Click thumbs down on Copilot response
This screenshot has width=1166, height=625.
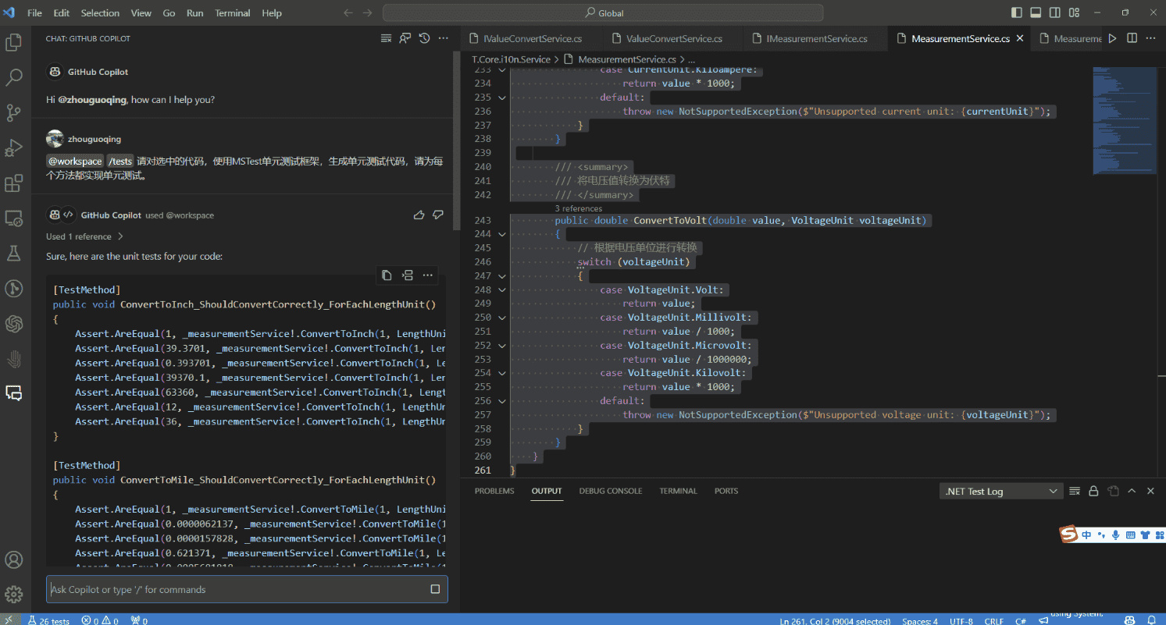point(438,215)
